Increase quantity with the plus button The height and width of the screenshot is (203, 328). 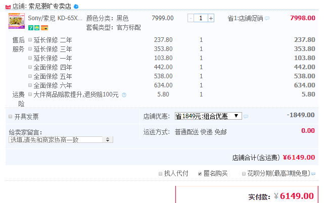coord(211,18)
